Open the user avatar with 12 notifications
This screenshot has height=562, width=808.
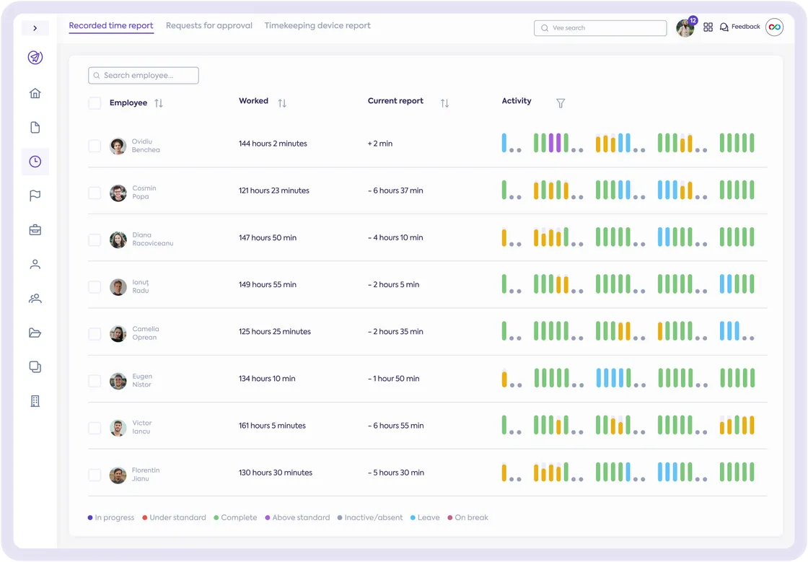[685, 27]
